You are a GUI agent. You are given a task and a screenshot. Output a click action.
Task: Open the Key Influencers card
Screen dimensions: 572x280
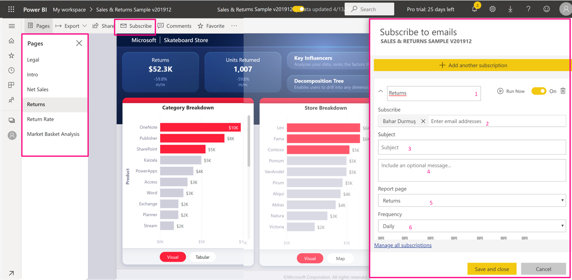[x=328, y=60]
